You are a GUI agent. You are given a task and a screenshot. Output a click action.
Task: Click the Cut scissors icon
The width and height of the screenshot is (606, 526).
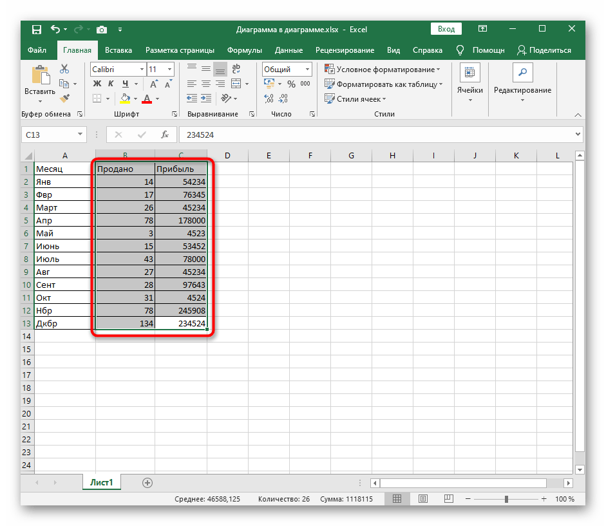click(x=64, y=70)
